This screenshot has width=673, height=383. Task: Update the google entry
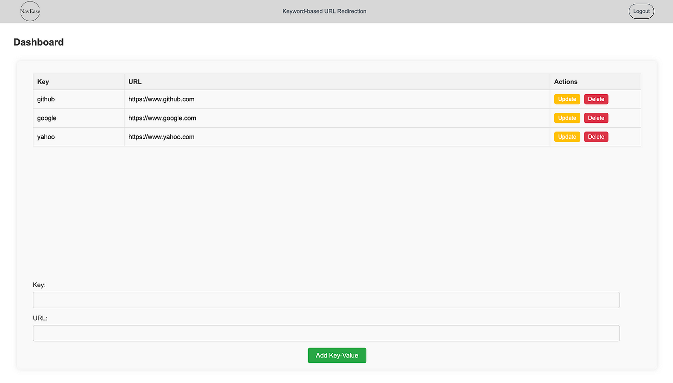[567, 118]
